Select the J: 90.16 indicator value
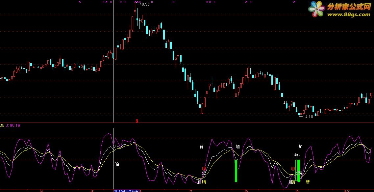This screenshot has width=374, height=192. [13, 125]
